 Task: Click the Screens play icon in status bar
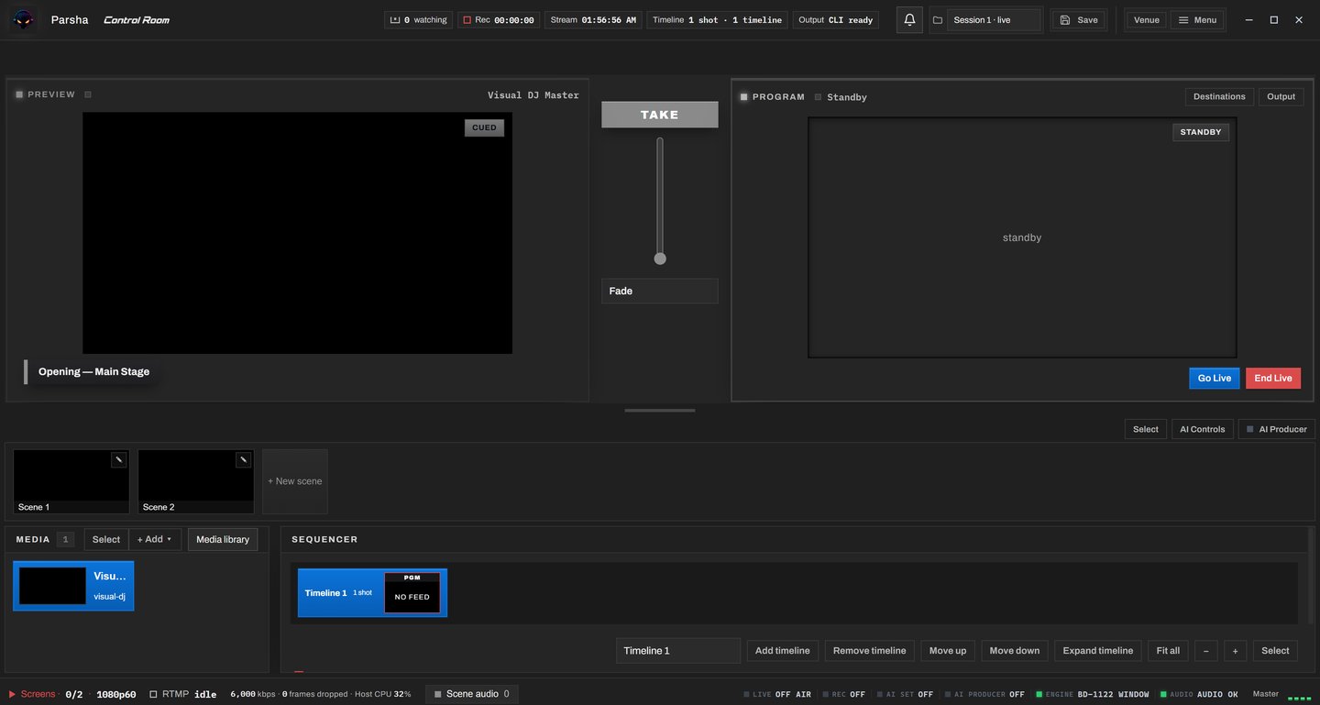[13, 694]
